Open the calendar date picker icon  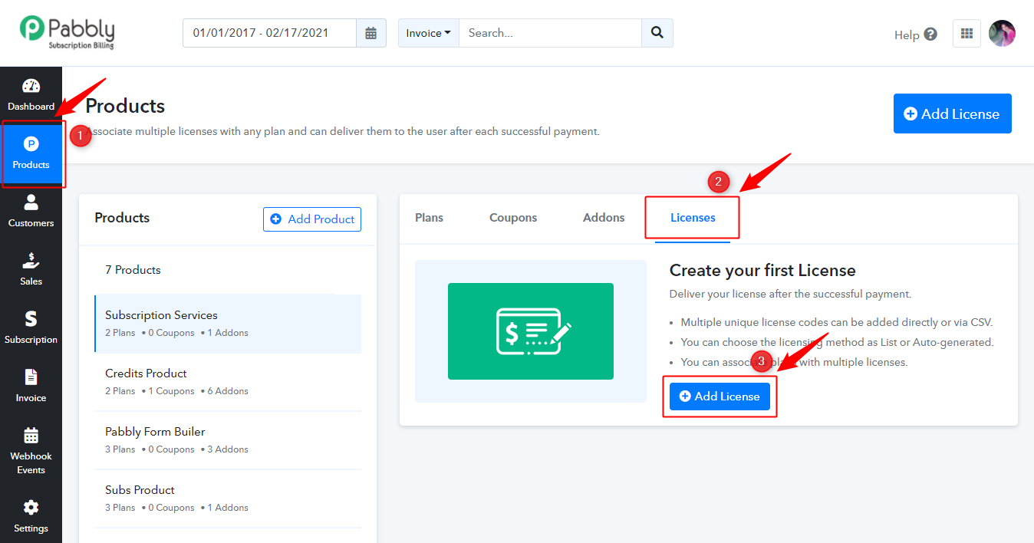click(371, 33)
